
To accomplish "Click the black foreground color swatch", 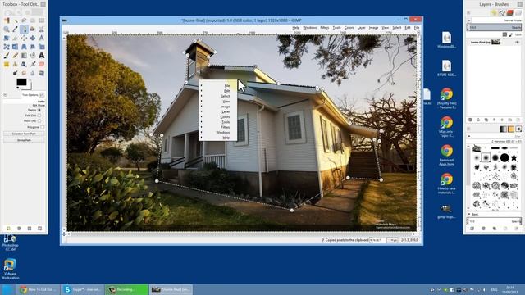I will click(22, 82).
